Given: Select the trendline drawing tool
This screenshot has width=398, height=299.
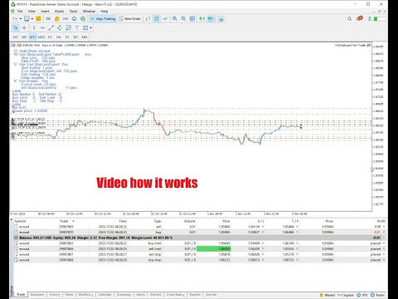Looking at the screenshot, I should coord(51,27).
